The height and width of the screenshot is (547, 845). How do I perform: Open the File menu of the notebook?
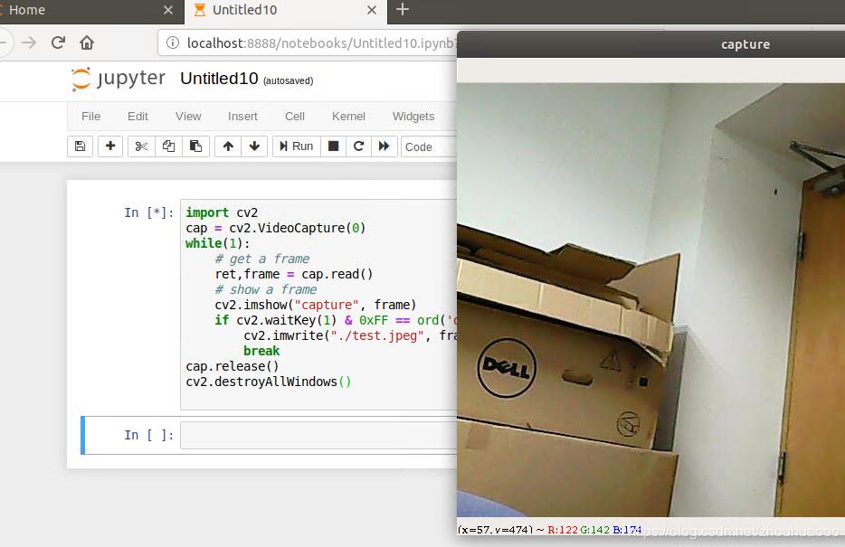tap(90, 116)
